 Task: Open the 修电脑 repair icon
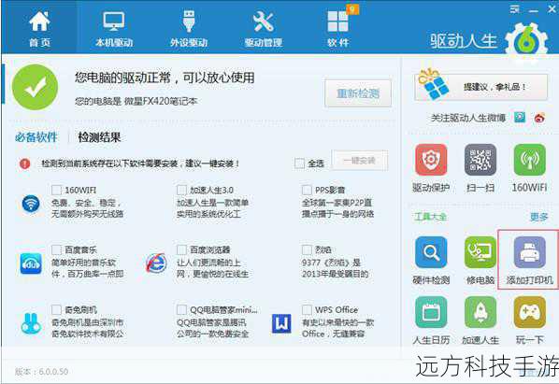[480, 252]
